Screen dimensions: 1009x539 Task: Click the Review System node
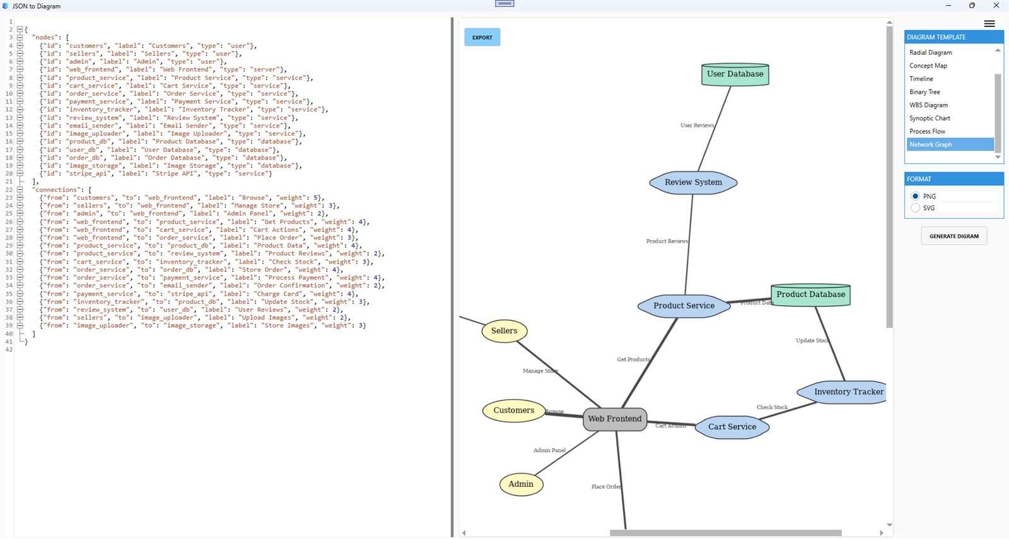tap(693, 182)
